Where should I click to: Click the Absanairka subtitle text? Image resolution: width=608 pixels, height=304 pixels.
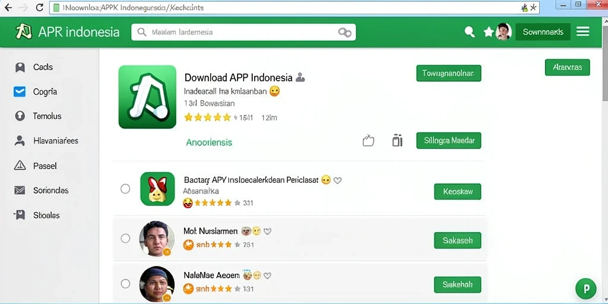pyautogui.click(x=201, y=191)
